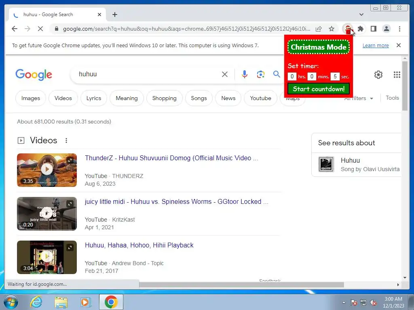Show hidden system tray icons
The image size is (414, 310).
coord(344,302)
